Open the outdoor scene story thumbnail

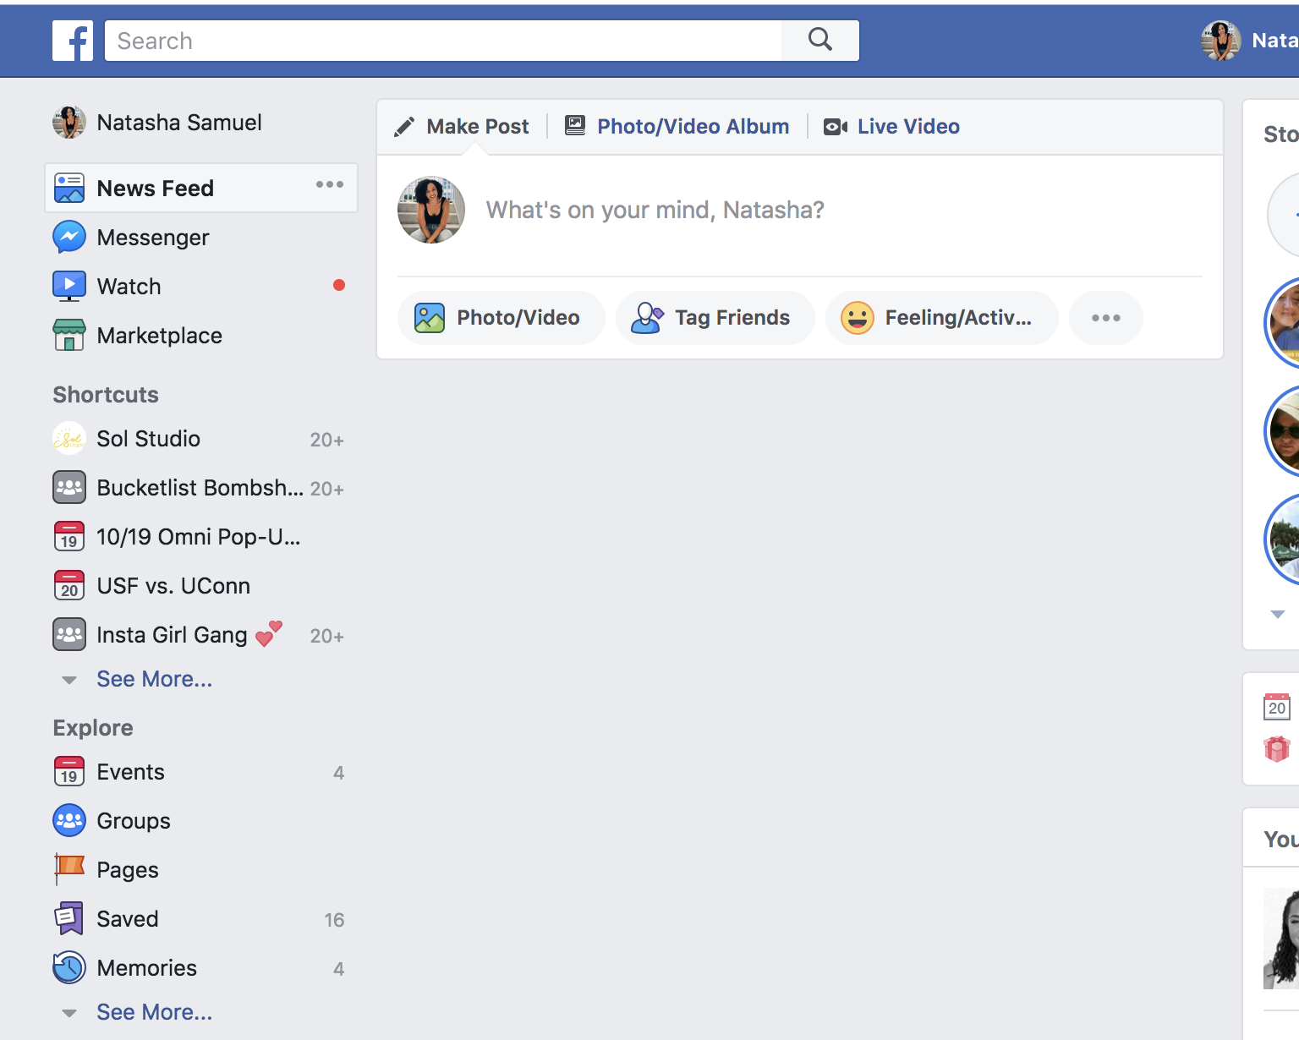pyautogui.click(x=1282, y=539)
